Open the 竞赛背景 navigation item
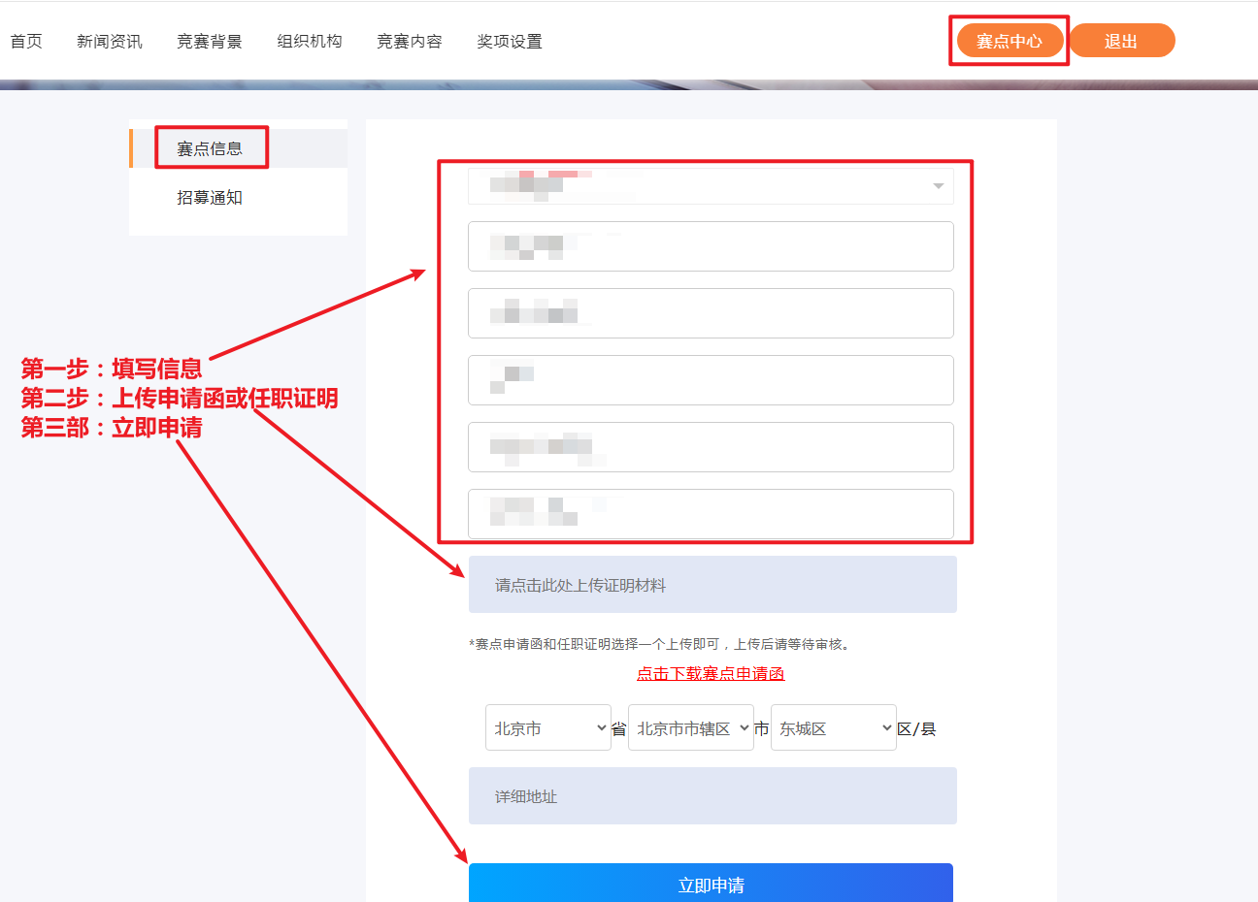 coord(209,41)
